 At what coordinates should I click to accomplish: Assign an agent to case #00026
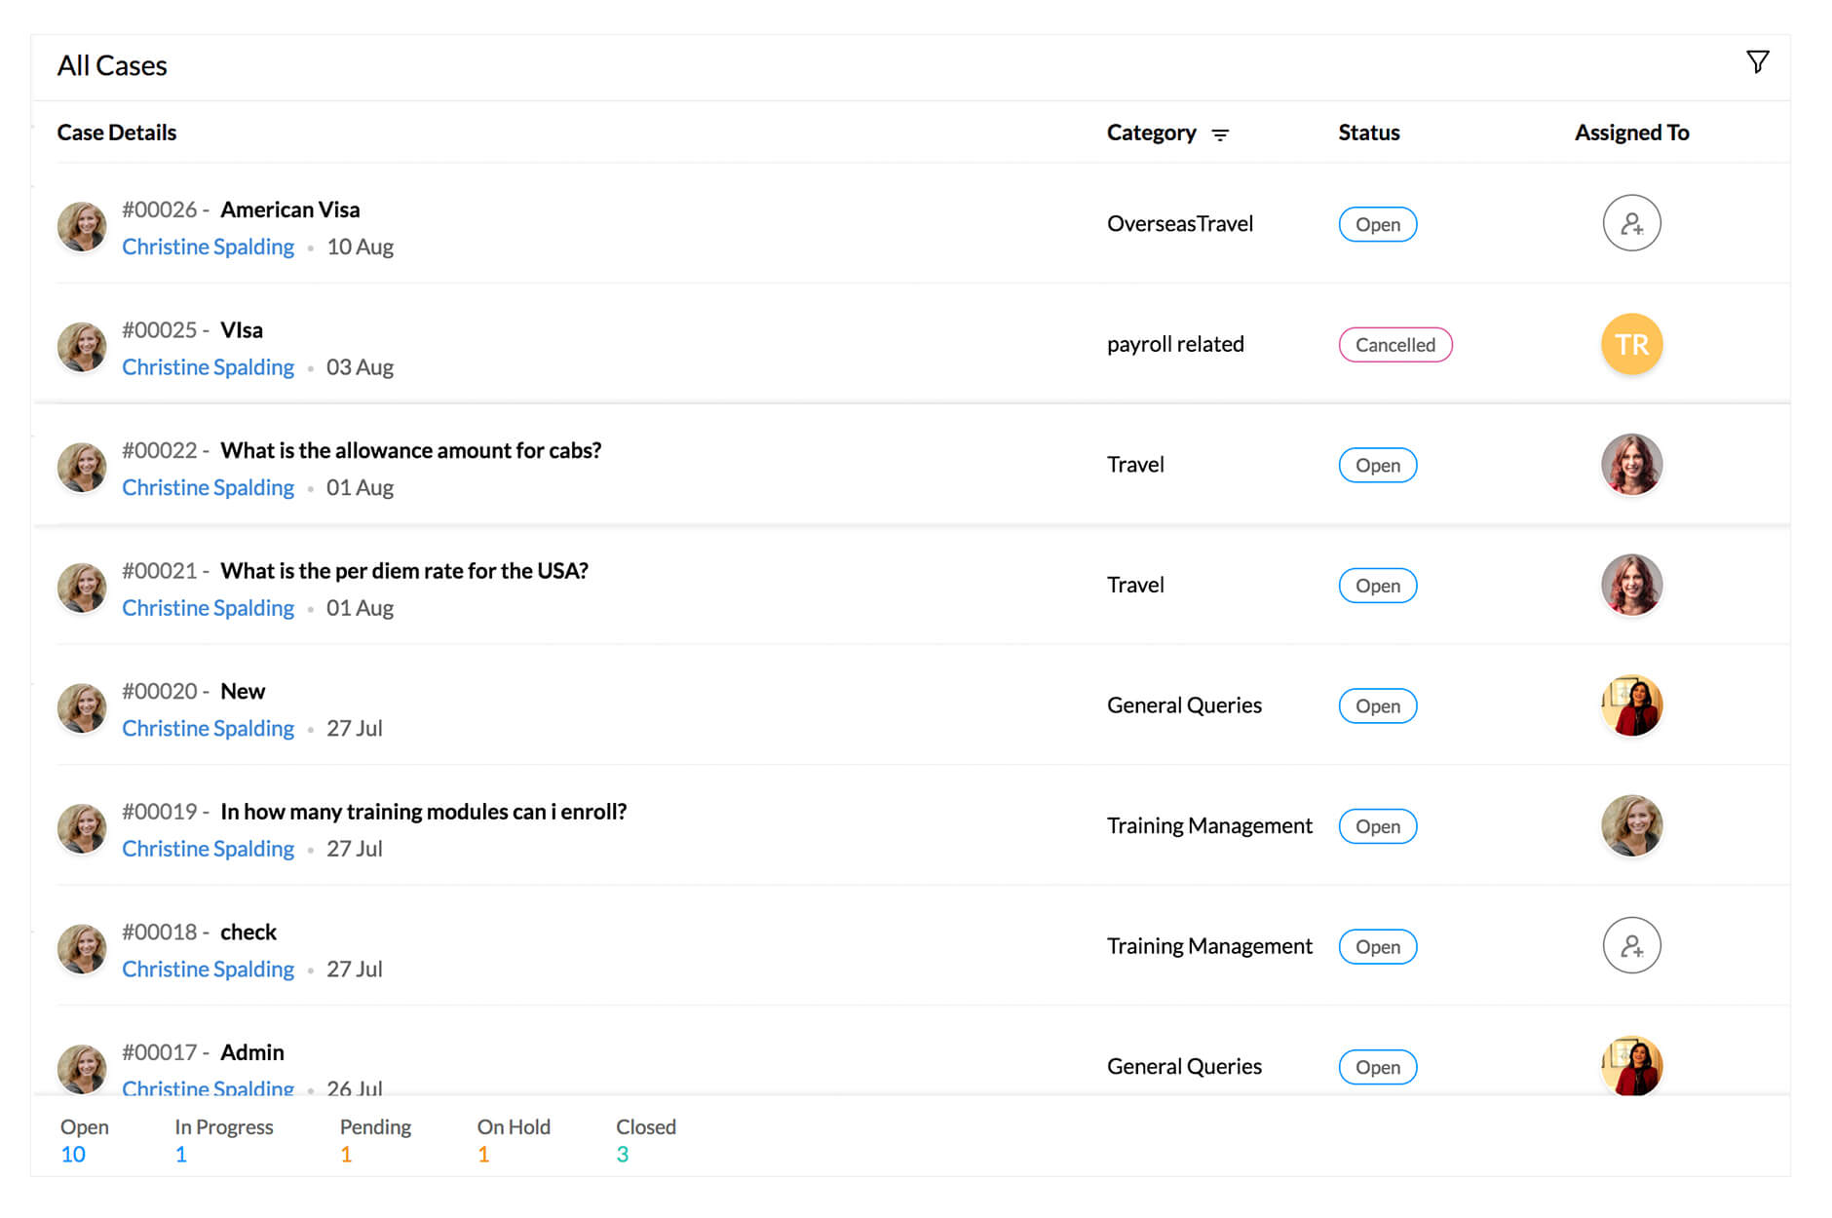pos(1631,223)
